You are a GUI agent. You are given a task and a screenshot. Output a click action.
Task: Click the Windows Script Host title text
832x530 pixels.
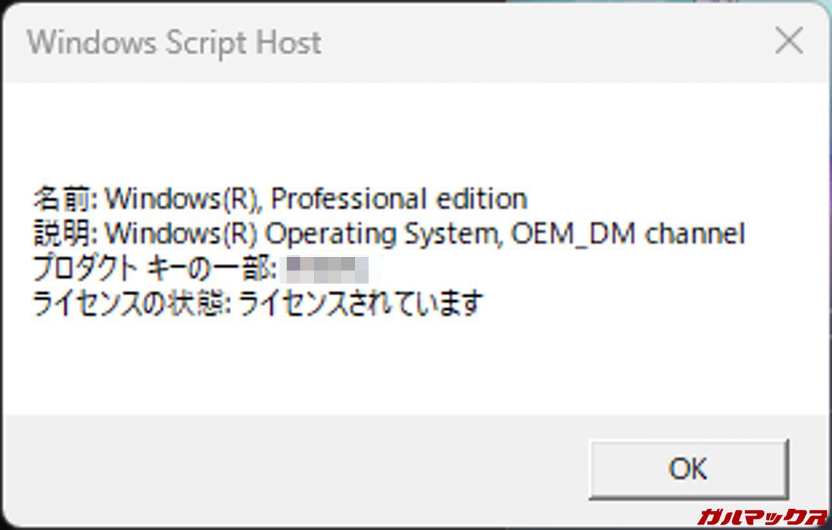(x=174, y=43)
